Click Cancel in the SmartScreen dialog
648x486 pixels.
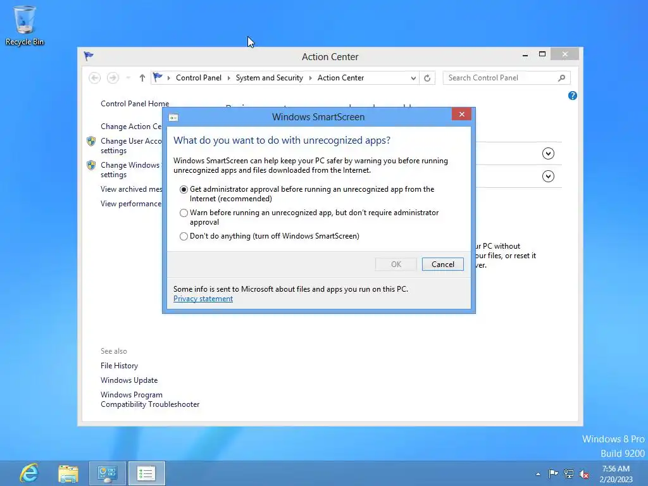coord(442,265)
